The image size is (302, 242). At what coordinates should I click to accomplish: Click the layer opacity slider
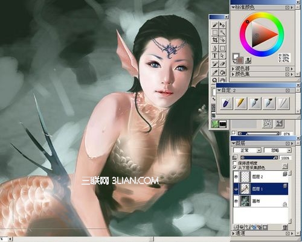(x=260, y=158)
